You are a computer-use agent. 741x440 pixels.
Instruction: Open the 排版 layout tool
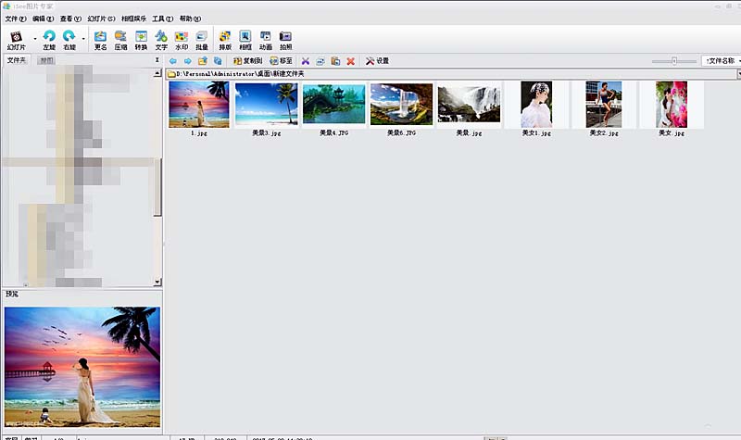[225, 40]
